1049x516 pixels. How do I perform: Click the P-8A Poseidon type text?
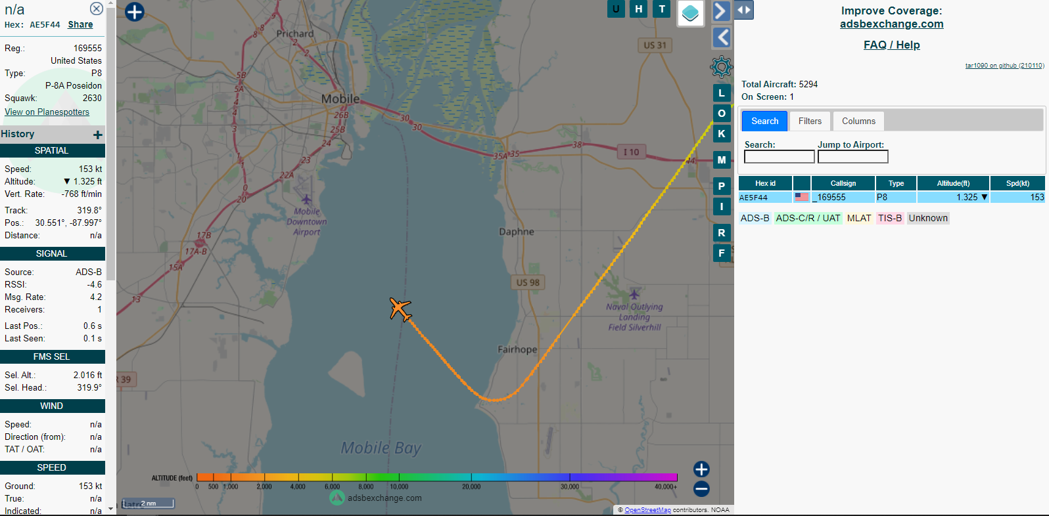[74, 85]
